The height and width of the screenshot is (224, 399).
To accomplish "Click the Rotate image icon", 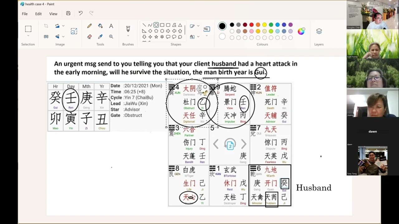I will (x=57, y=26).
